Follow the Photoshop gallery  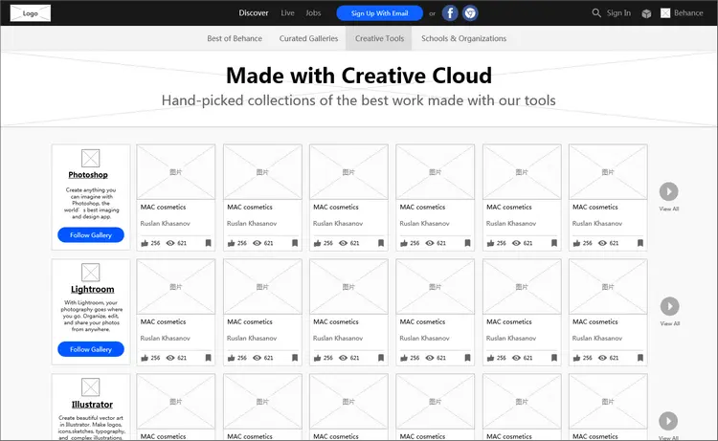tap(91, 234)
